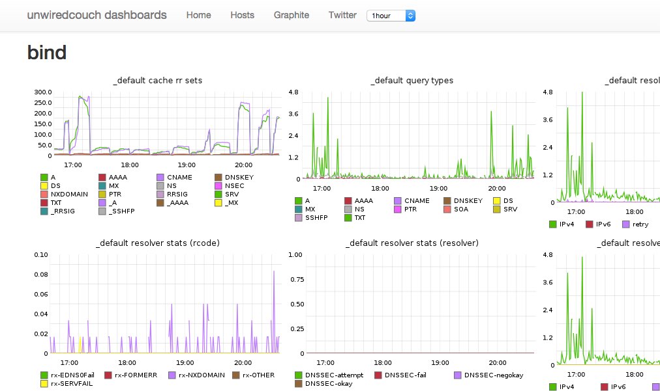Click the SOA legend swatch
Screen dimensions: 660x391
click(x=447, y=209)
